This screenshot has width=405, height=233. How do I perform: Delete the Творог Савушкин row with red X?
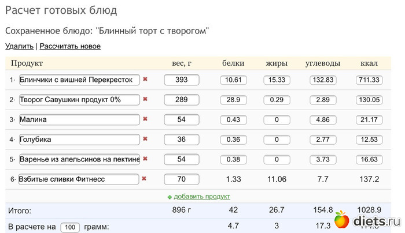[x=145, y=99]
